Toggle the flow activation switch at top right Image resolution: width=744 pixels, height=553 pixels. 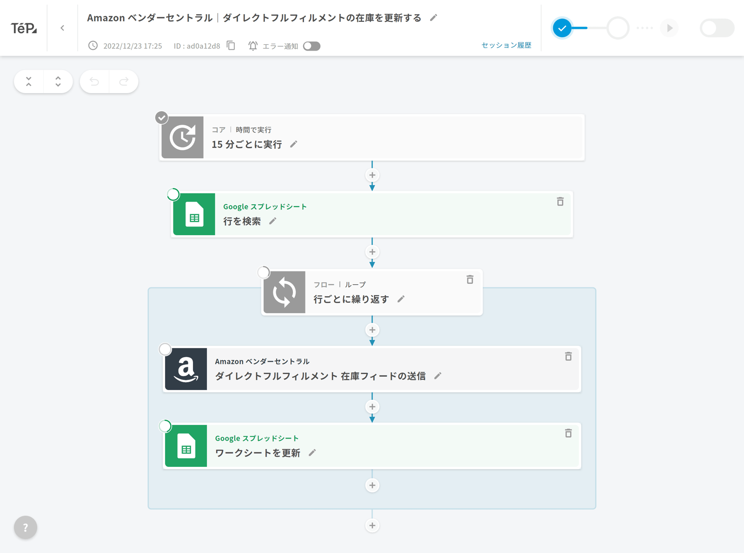[x=717, y=28]
